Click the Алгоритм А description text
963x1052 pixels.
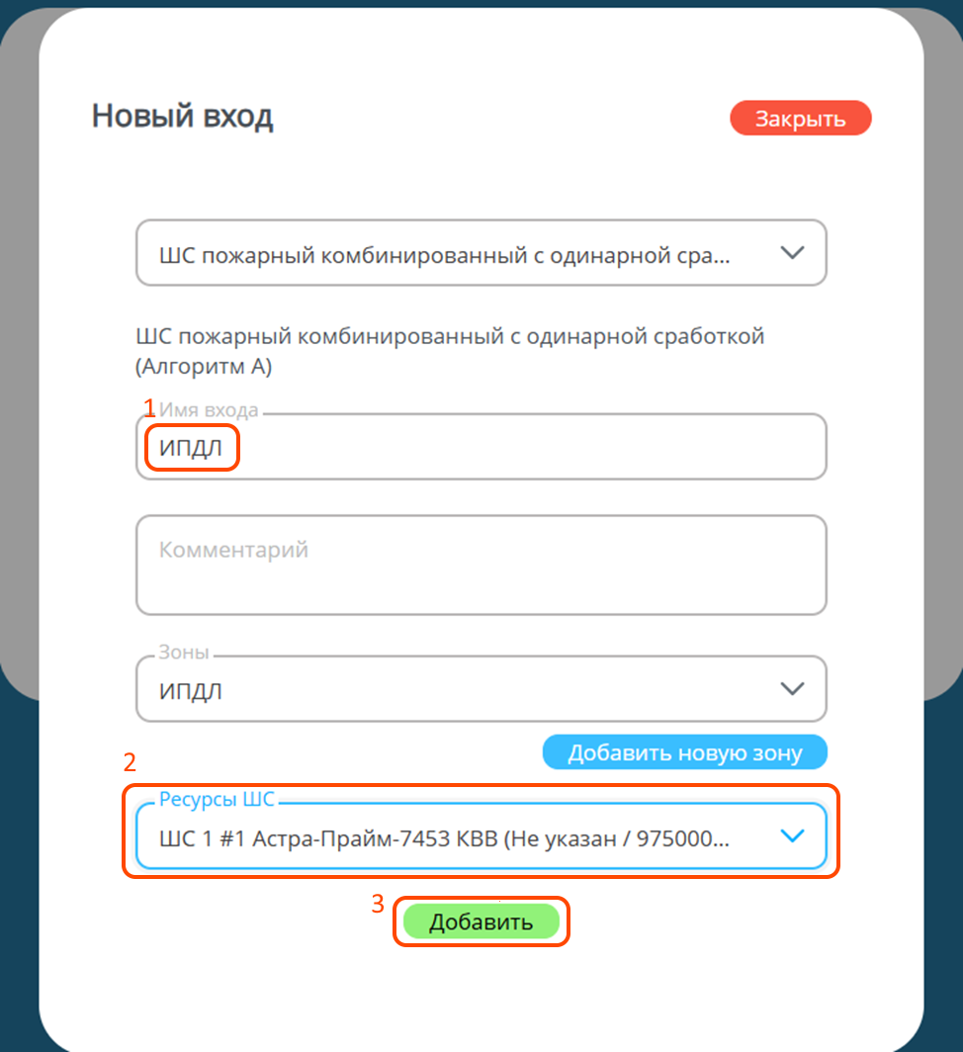[204, 367]
